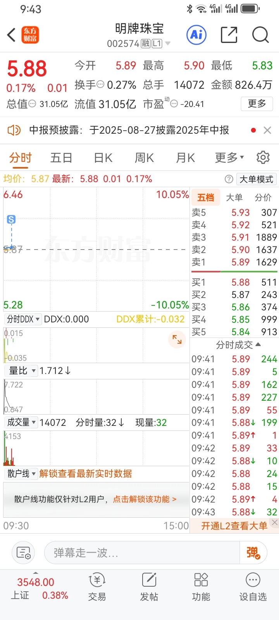Select the 卖3 order row at 5.91

click(234, 237)
